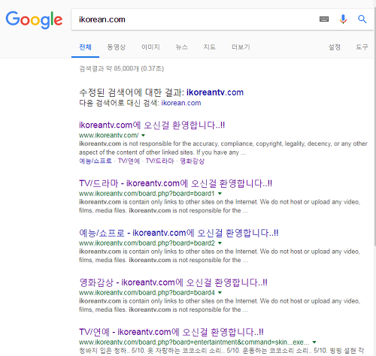Viewport: 376px width, 356px height.
Task: Open 도구 tools menu
Action: pyautogui.click(x=362, y=47)
